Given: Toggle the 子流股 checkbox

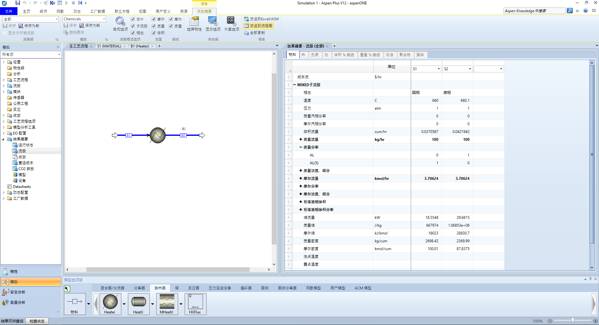Looking at the screenshot, I should tap(133, 26).
